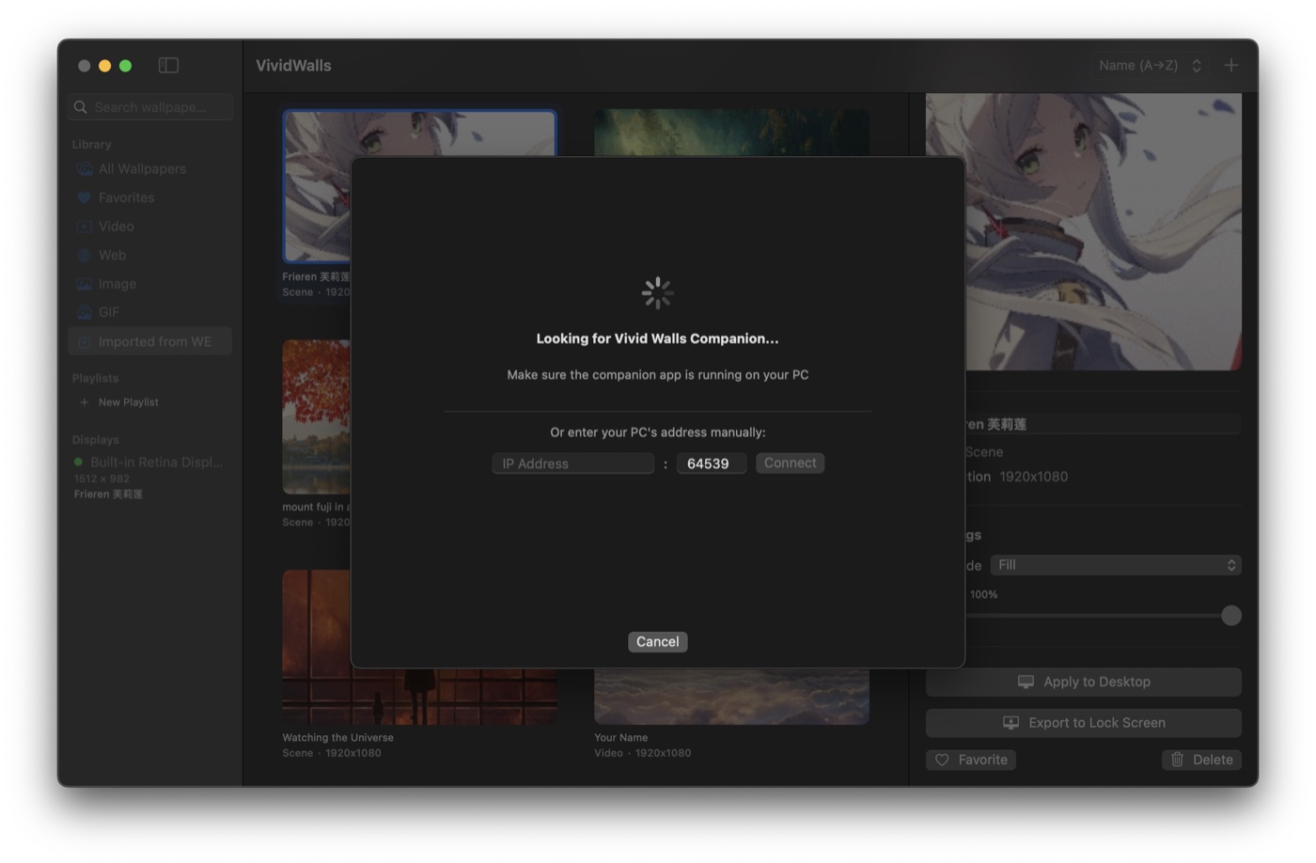Toggle the sidebar panel icon

[168, 65]
